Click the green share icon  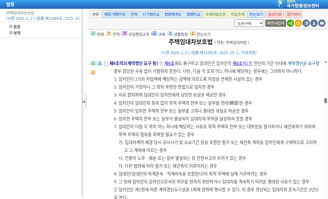pos(290,23)
